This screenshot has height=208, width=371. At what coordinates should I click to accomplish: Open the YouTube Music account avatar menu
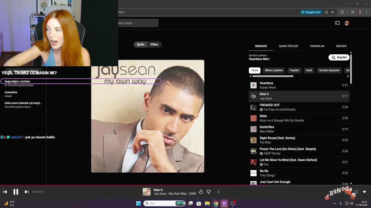347,23
